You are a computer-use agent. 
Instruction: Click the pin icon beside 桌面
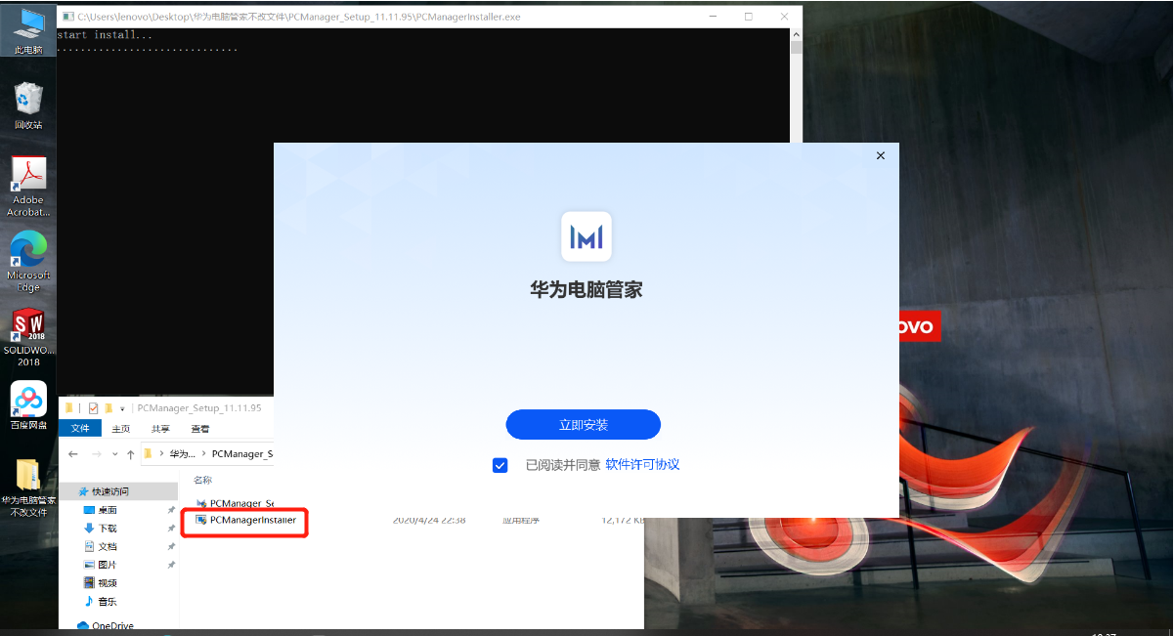(x=171, y=510)
